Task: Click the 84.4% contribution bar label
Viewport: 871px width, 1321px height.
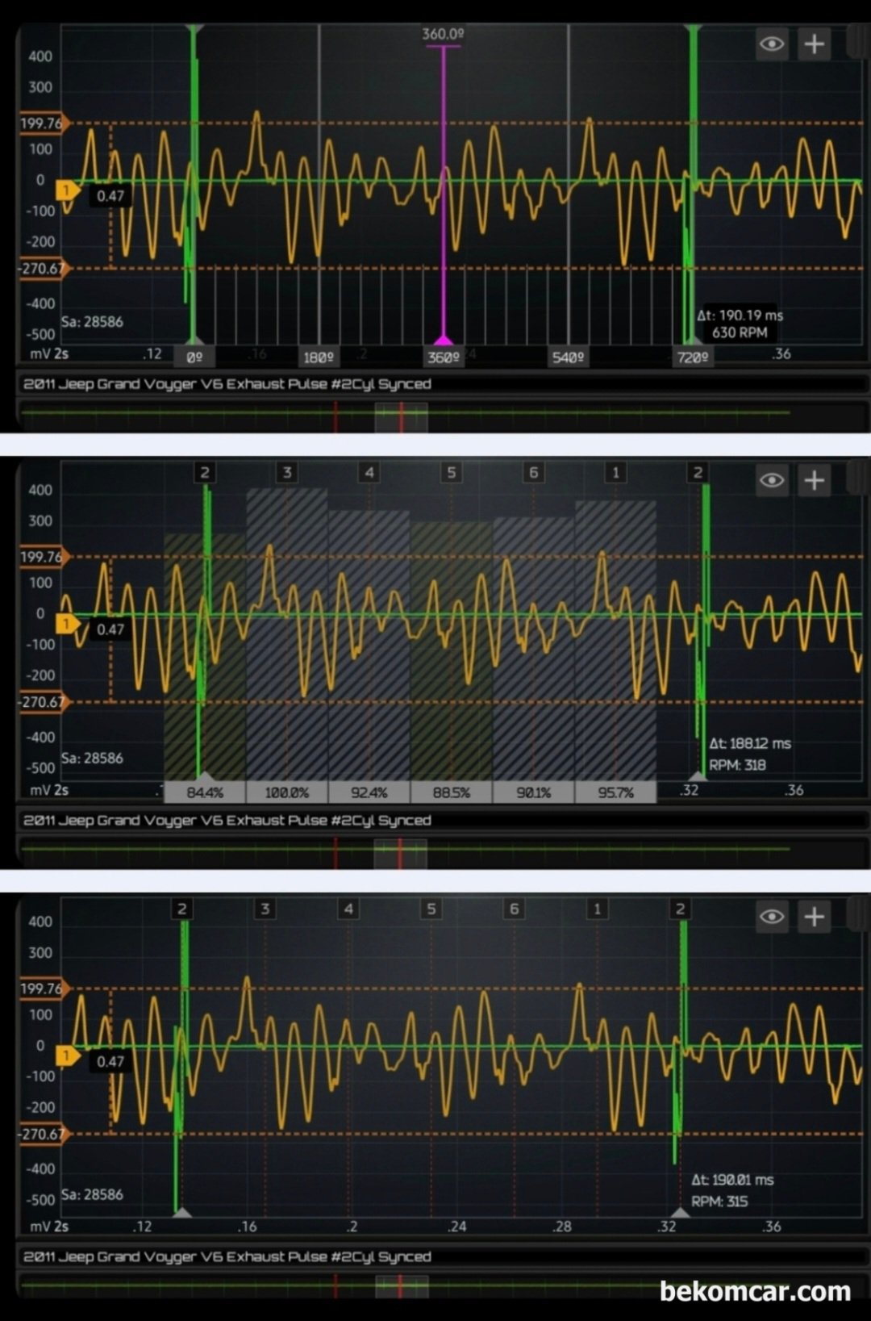Action: (205, 792)
